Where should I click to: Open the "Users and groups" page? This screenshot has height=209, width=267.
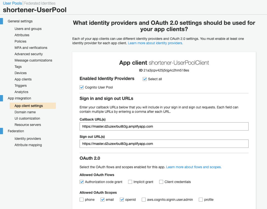point(28,29)
